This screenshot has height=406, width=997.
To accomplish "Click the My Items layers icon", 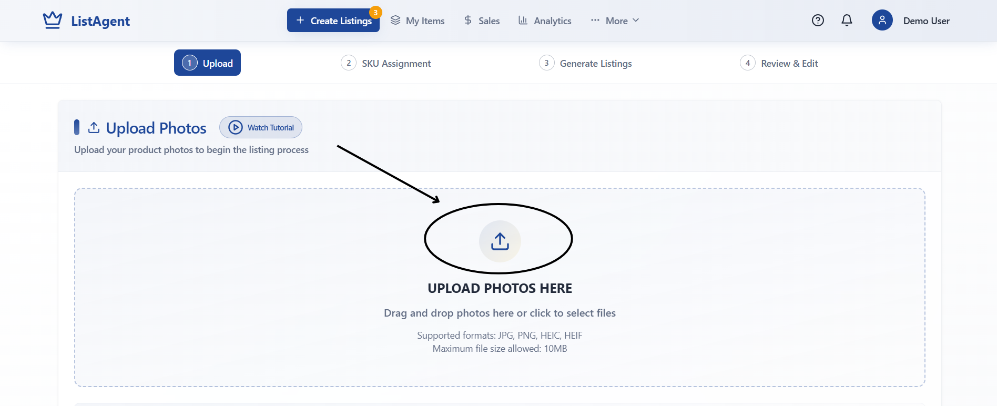I will [x=395, y=20].
